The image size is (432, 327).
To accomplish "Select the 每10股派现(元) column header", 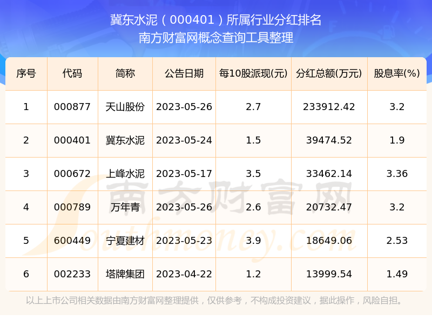I will pyautogui.click(x=253, y=73).
